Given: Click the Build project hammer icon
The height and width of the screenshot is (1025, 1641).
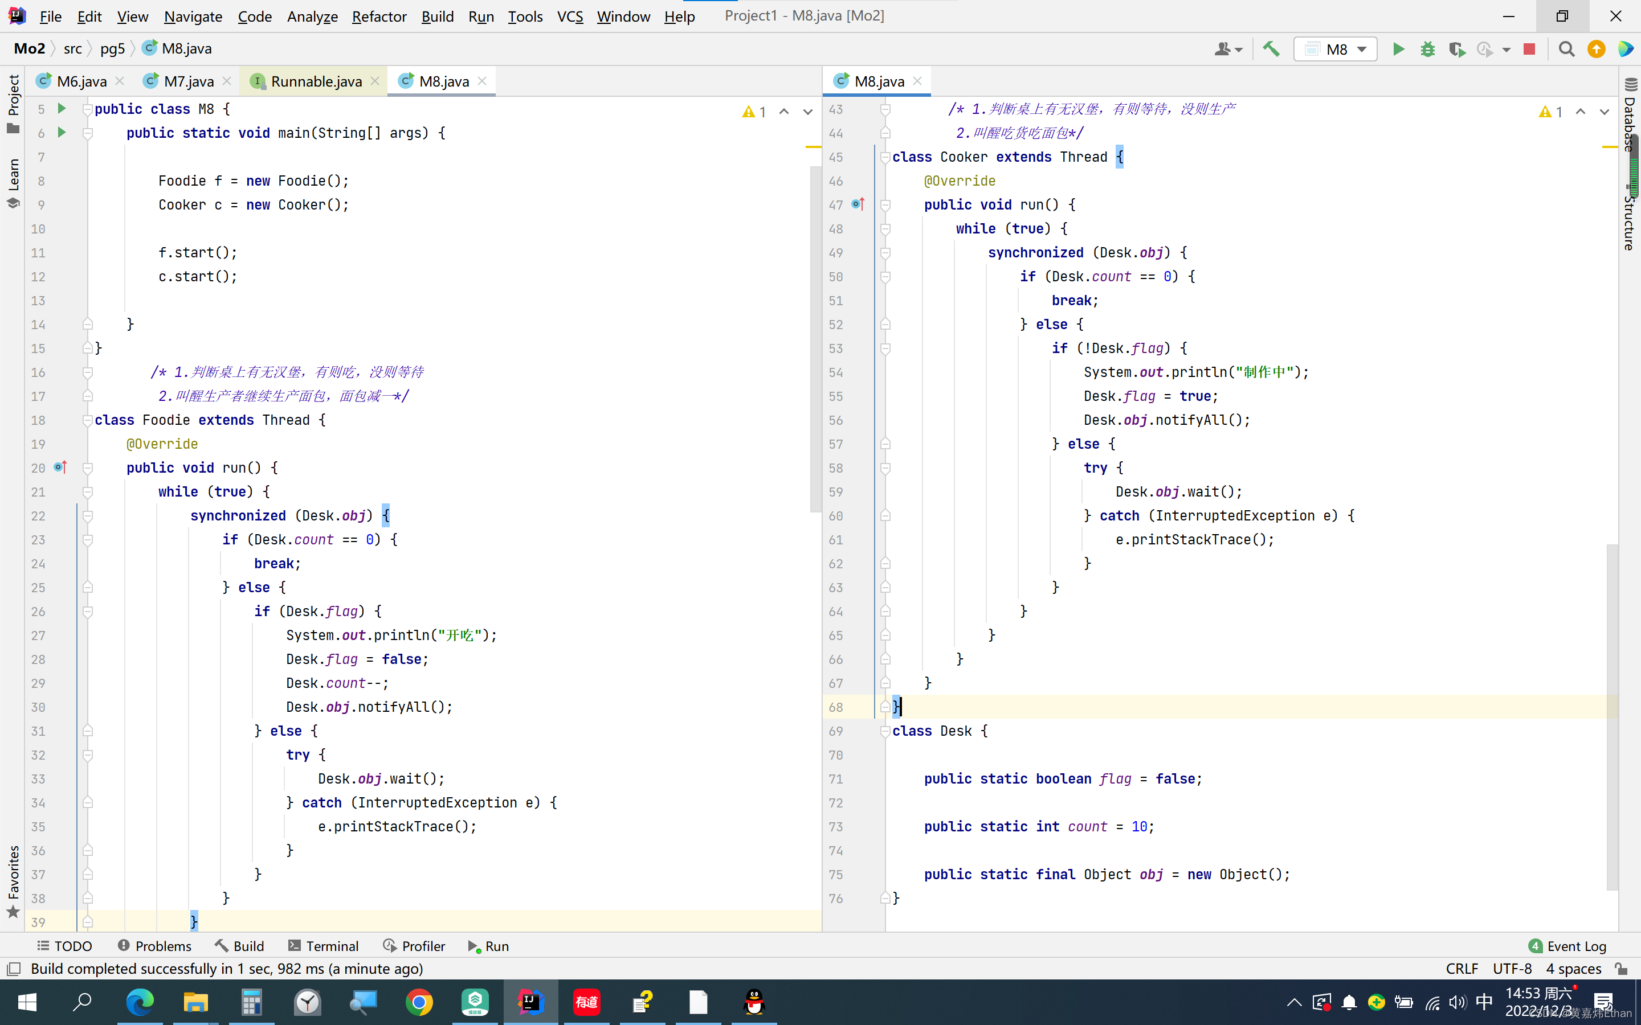Looking at the screenshot, I should [1271, 49].
